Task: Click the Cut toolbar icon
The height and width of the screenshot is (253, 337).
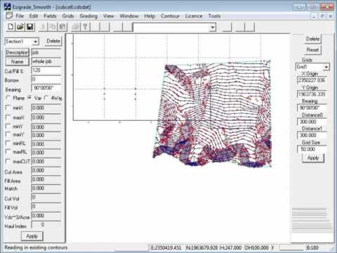Action: pyautogui.click(x=43, y=27)
